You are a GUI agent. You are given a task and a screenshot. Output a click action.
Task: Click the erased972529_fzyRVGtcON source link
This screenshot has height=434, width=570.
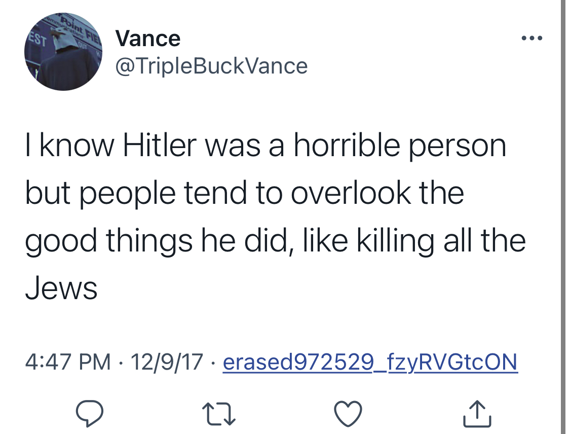[370, 362]
